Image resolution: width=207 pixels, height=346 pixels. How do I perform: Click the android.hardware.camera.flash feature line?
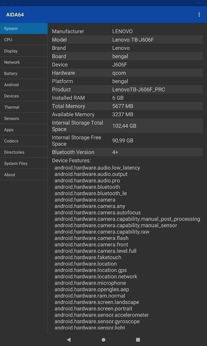[x=92, y=238]
